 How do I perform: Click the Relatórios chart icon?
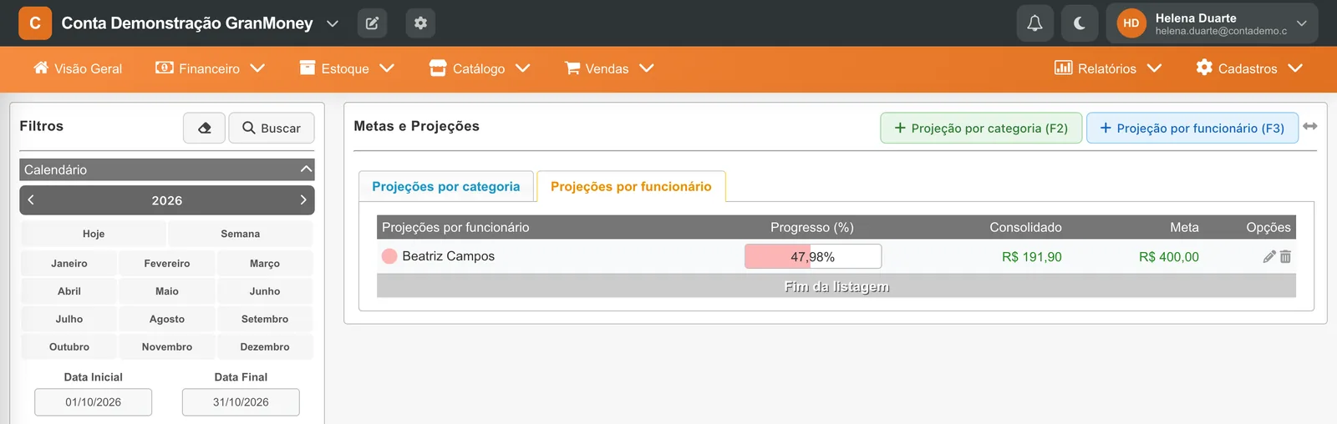(x=1063, y=68)
